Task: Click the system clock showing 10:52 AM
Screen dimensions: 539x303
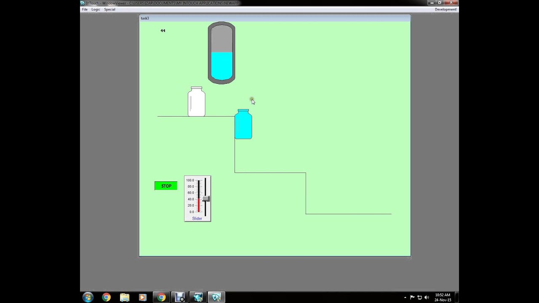Action: click(443, 298)
